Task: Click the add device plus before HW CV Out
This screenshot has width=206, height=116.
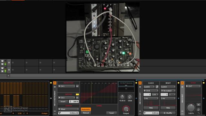Action: point(178,98)
